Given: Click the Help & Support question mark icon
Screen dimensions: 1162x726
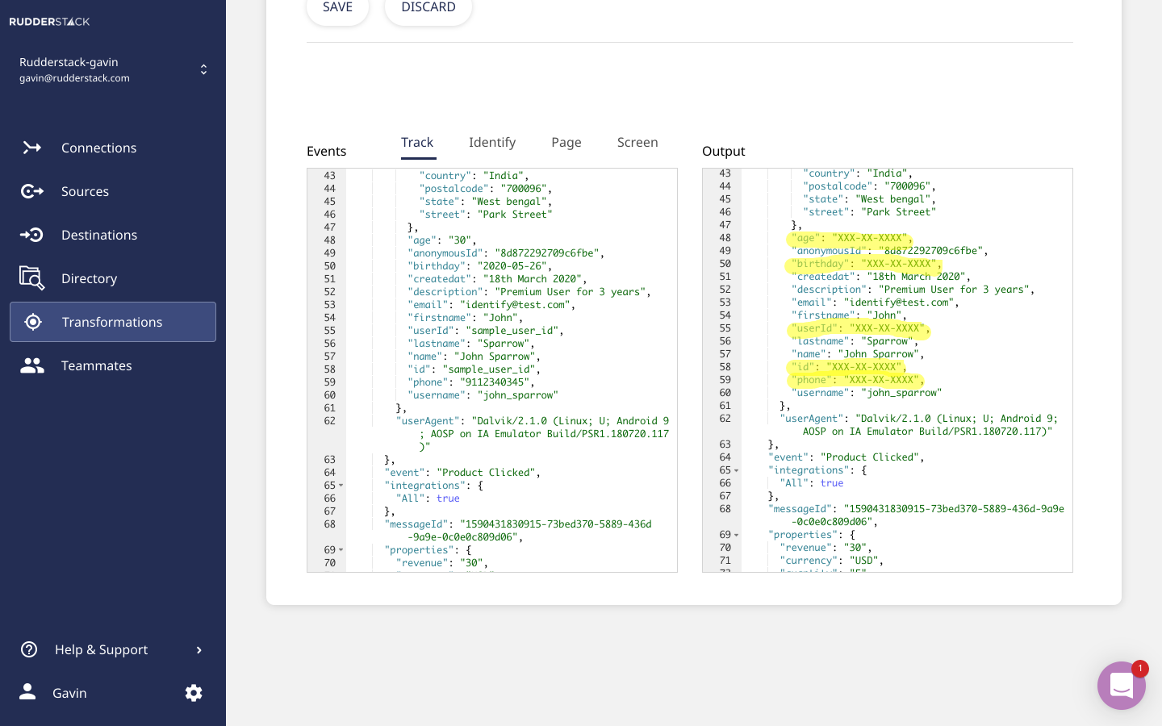Looking at the screenshot, I should 29,649.
